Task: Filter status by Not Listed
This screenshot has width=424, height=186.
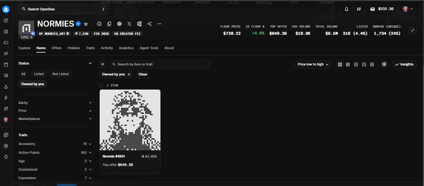Action: pos(60,74)
